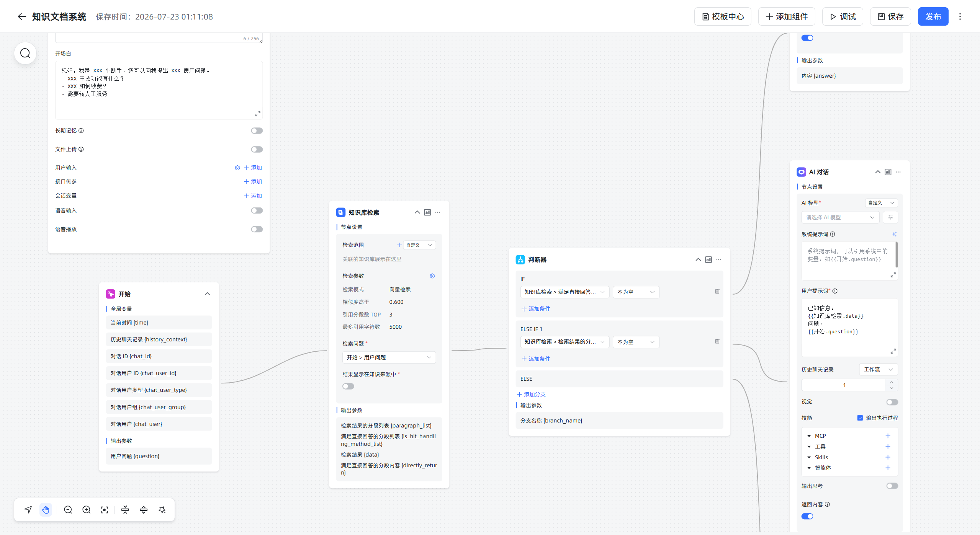Disable the 返回内容 switch
This screenshot has width=980, height=535.
pyautogui.click(x=807, y=516)
